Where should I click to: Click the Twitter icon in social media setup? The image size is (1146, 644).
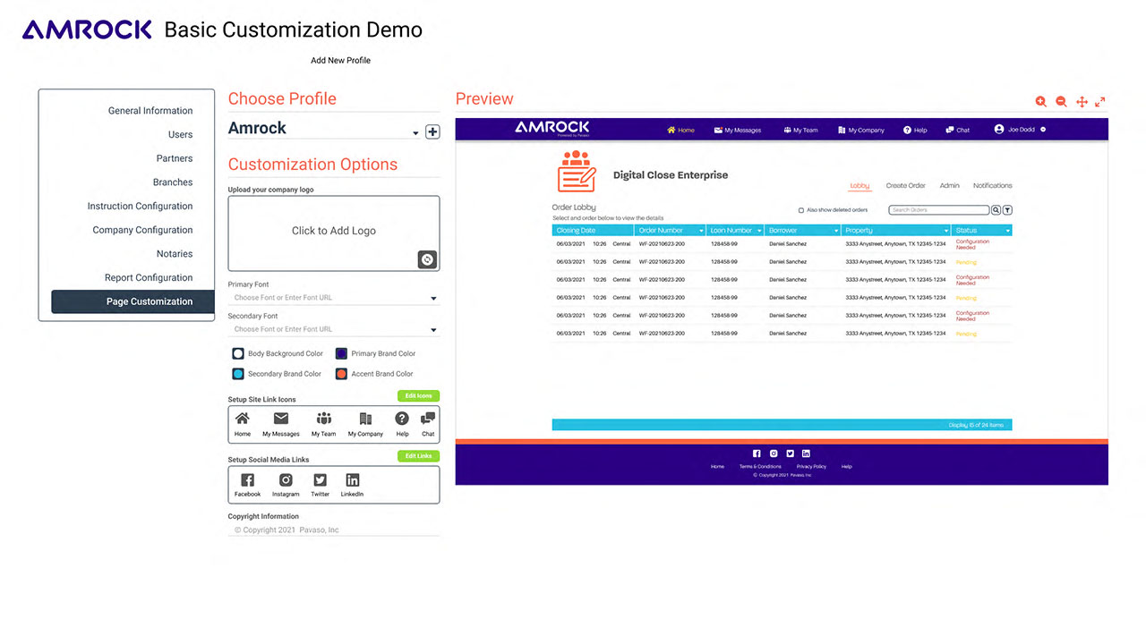point(320,480)
